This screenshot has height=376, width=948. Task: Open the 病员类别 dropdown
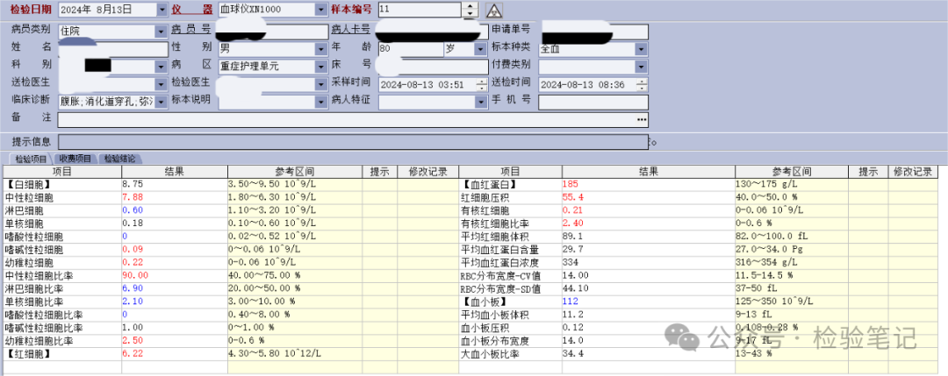click(161, 31)
